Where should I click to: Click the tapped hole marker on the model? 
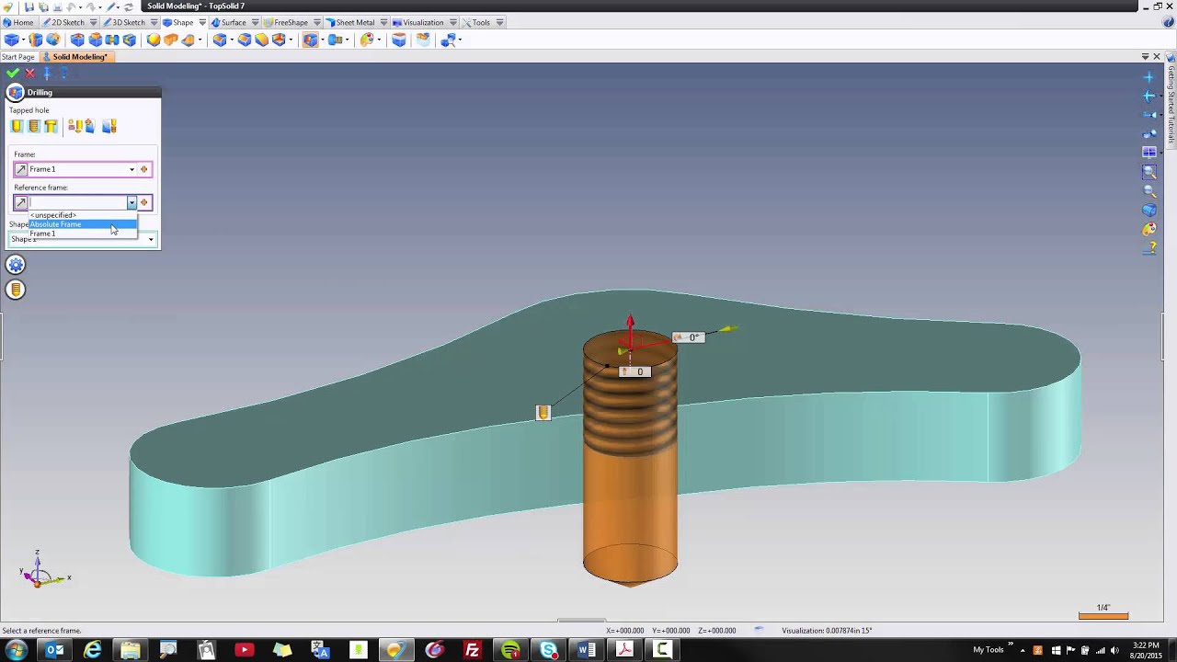(543, 414)
